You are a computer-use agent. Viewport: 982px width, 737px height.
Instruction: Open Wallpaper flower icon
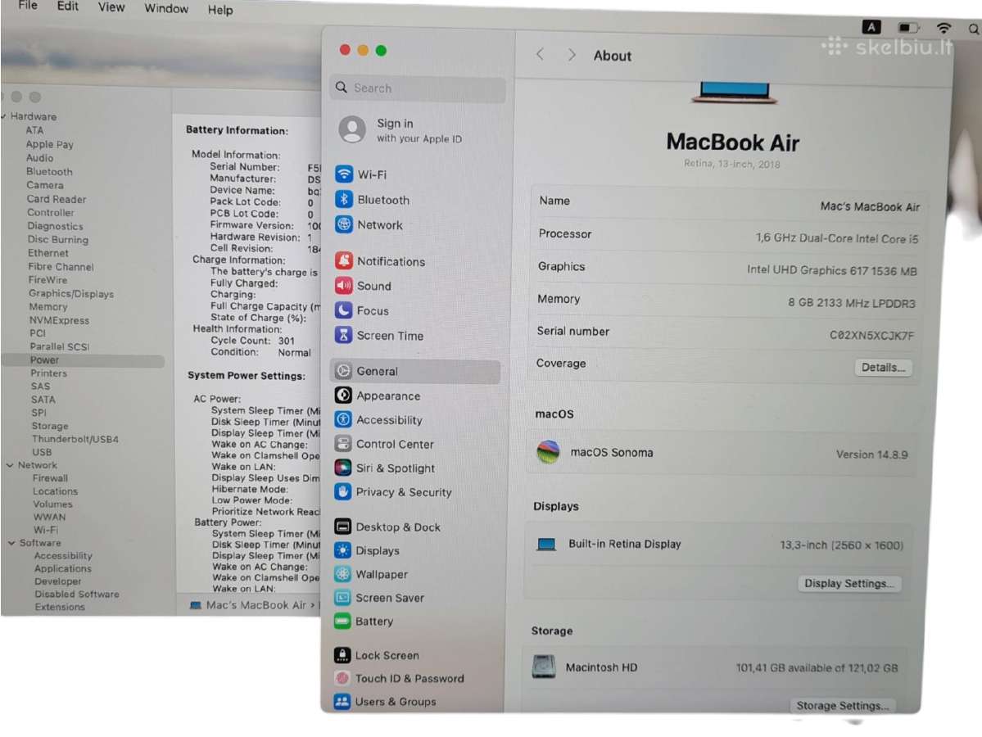click(x=342, y=573)
